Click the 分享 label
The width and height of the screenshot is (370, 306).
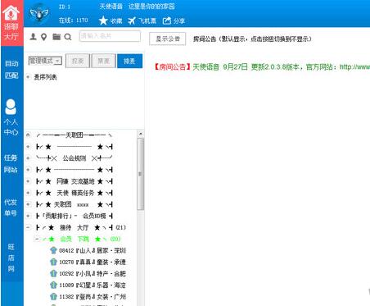click(x=179, y=21)
